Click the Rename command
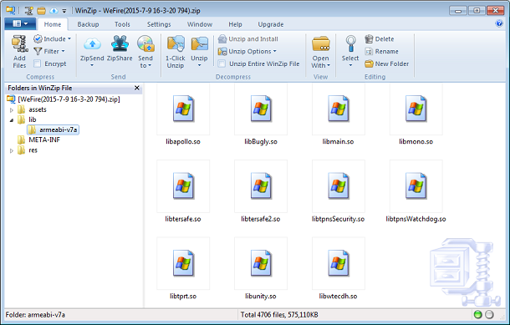This screenshot has height=325, width=510. (x=381, y=51)
